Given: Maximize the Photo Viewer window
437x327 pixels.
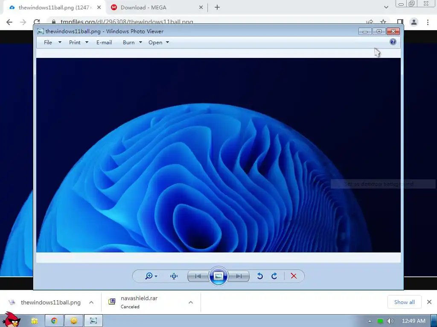Looking at the screenshot, I should (379, 31).
